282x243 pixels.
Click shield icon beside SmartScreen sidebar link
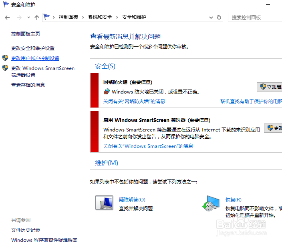pos(5,68)
